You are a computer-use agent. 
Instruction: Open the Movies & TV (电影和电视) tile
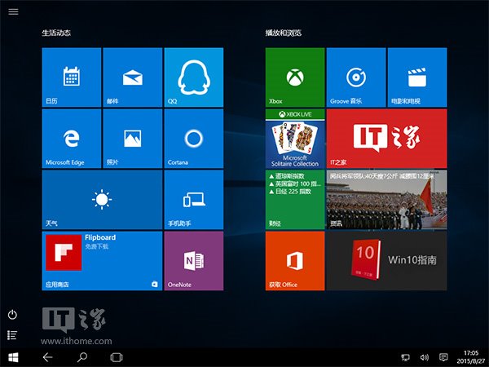pyautogui.click(x=416, y=77)
